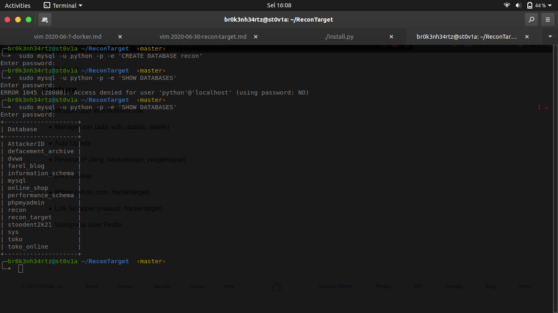Click the sys database row
Viewport: 558px width, 313px height.
click(40, 232)
